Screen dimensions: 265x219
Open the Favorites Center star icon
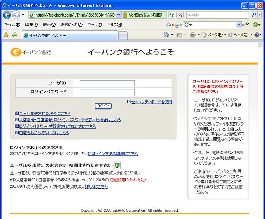[x=6, y=35]
